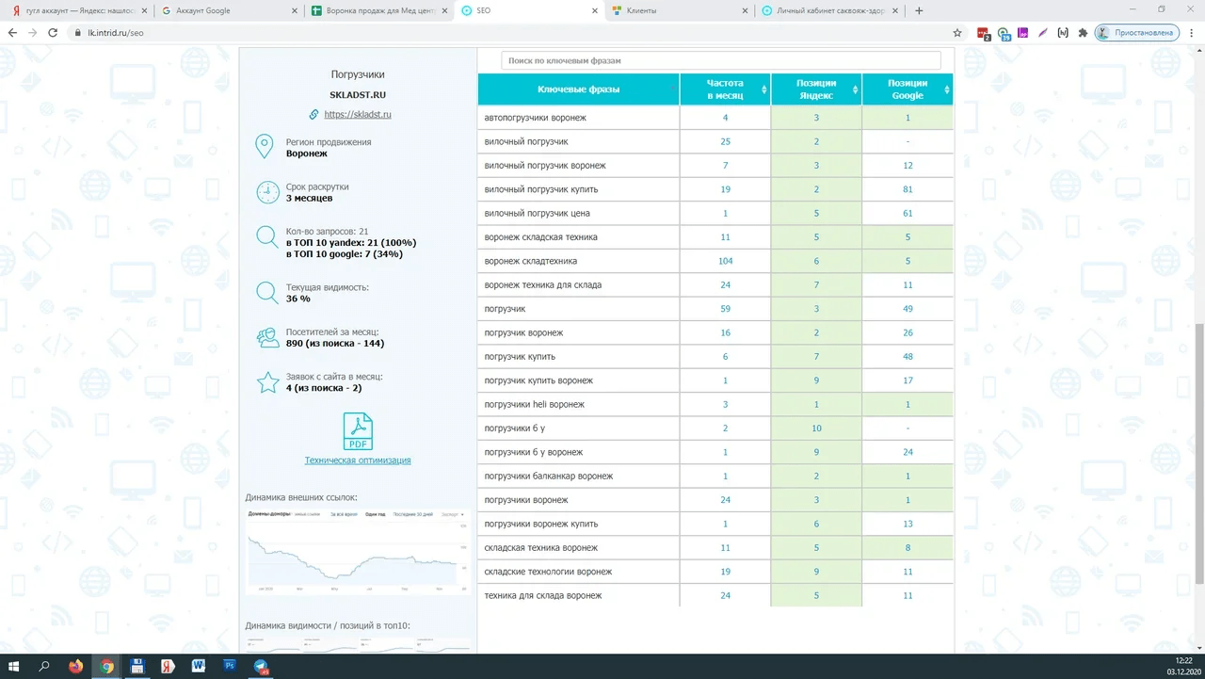Sort table by Ключевые фразы column
Image resolution: width=1205 pixels, height=679 pixels.
(579, 89)
